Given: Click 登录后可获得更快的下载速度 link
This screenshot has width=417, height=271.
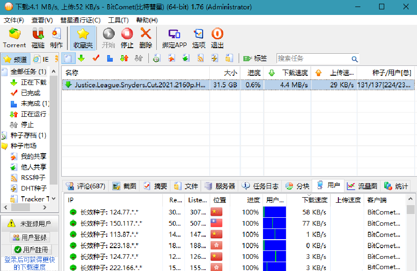Looking at the screenshot, I should coord(29,264).
